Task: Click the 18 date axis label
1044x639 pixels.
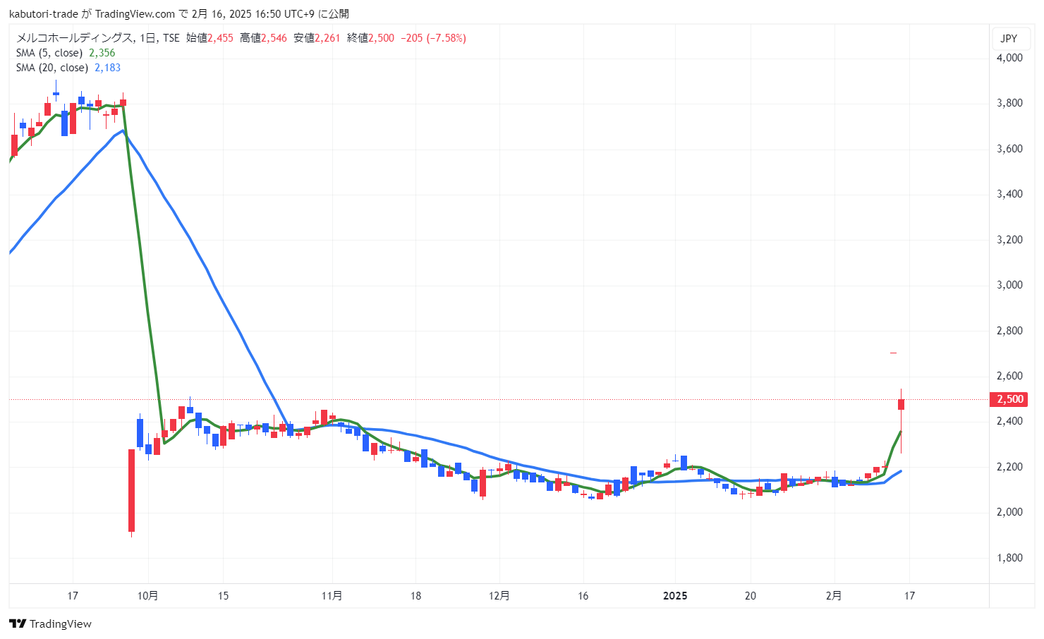Action: [x=415, y=596]
